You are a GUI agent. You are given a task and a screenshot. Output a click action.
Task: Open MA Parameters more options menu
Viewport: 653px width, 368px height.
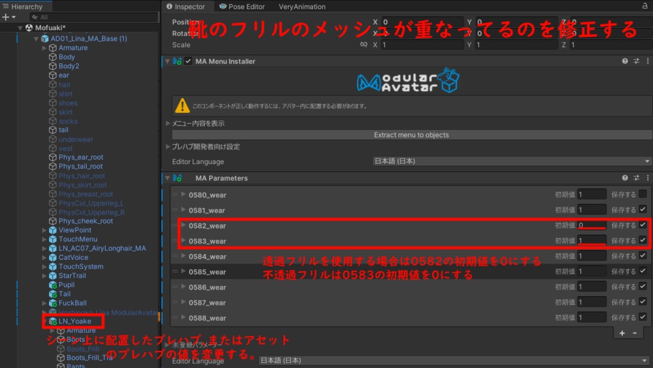point(648,178)
